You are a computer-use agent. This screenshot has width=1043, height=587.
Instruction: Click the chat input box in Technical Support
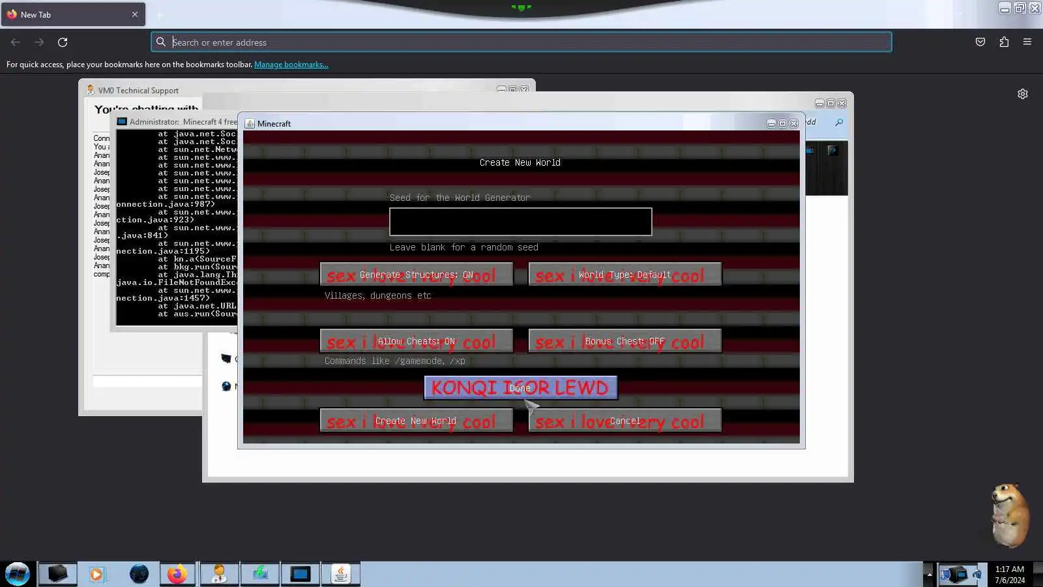click(147, 382)
